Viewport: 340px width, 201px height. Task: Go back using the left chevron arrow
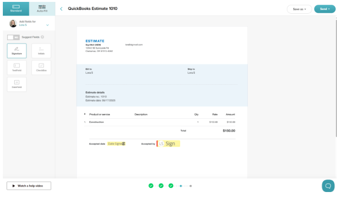point(61,9)
